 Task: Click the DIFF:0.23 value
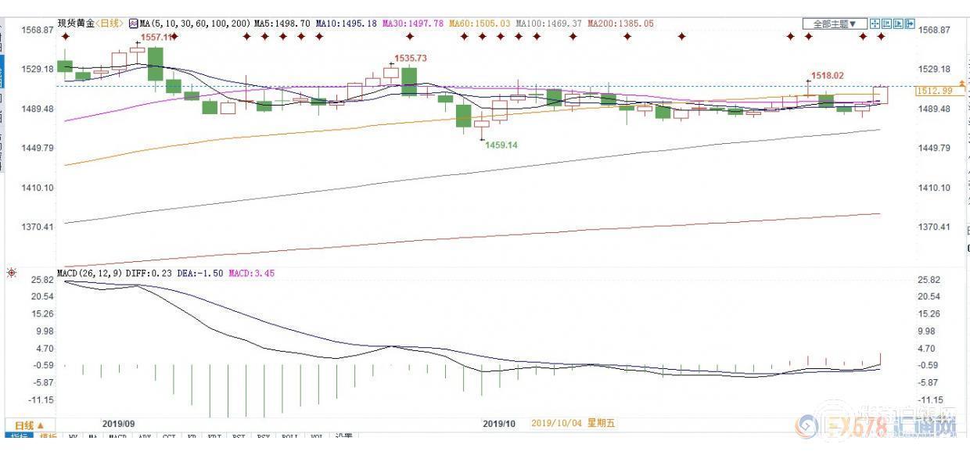149,273
